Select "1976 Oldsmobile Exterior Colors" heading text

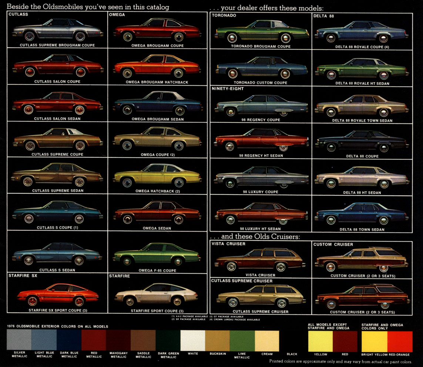coord(58,326)
